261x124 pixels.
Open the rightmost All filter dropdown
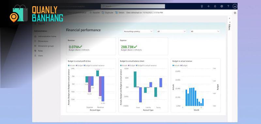tap(205, 31)
